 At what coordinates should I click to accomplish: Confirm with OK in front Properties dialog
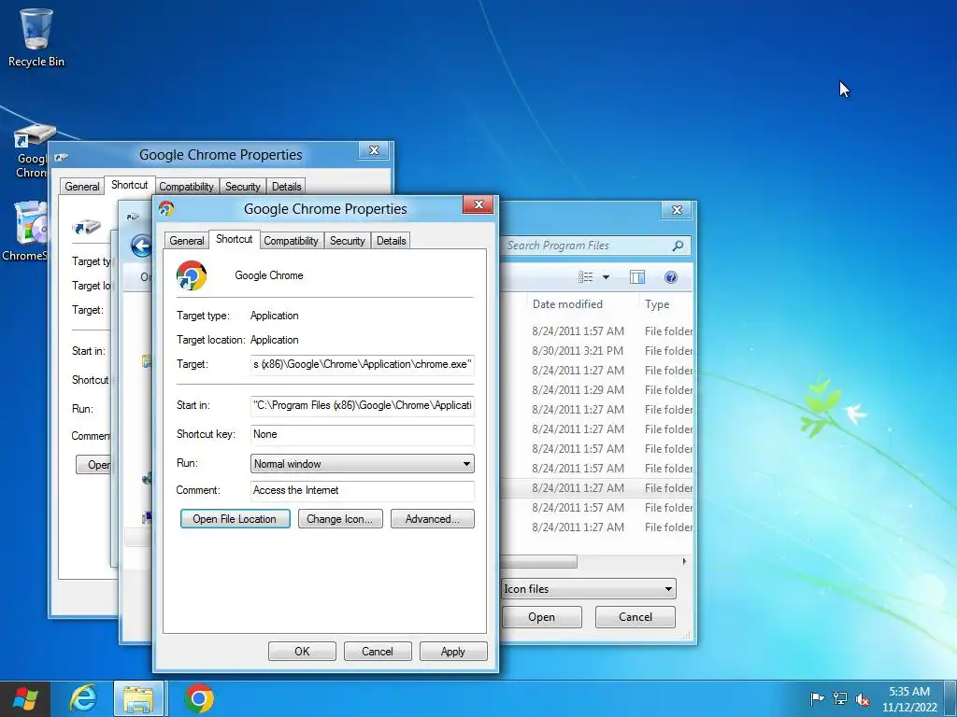302,651
